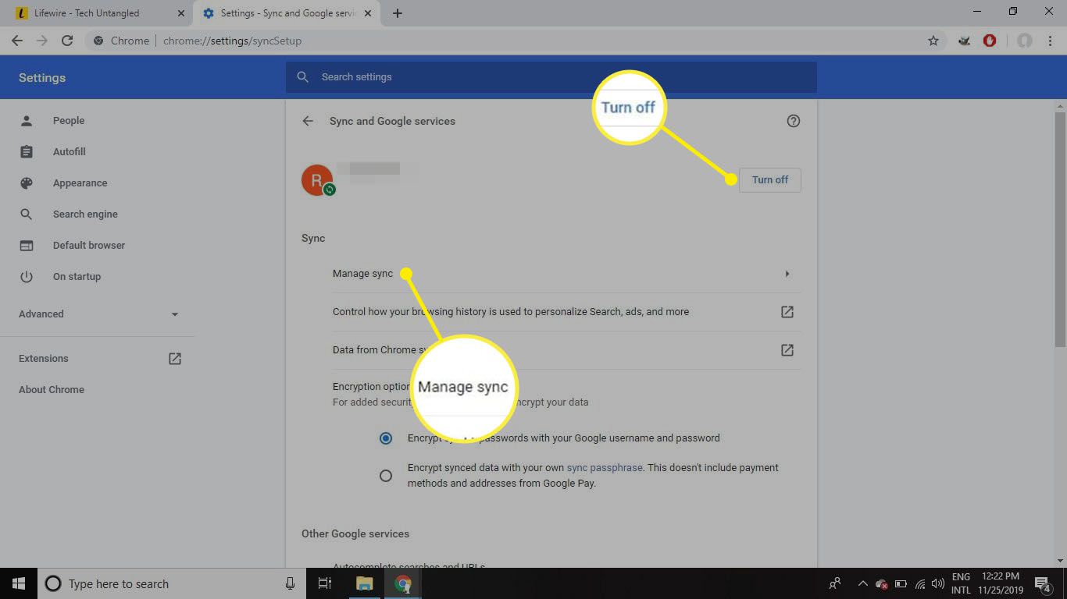Return to settings with the page back arrow

pos(308,121)
